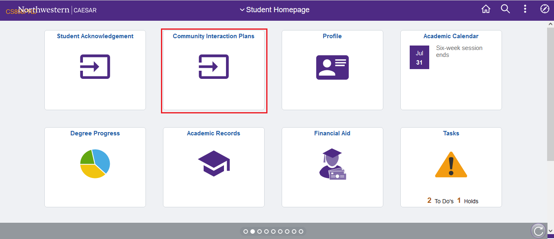This screenshot has height=239, width=554.
Task: Open the Student Acknowledgement arrow icon
Action: [x=95, y=67]
